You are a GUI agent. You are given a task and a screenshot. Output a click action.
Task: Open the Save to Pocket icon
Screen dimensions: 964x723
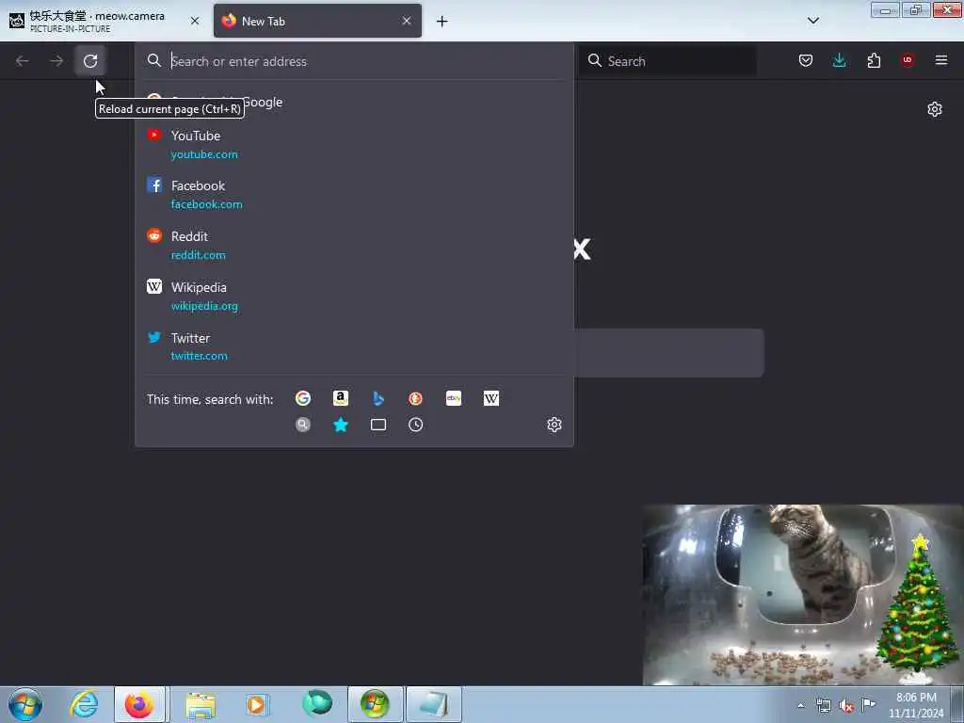(x=806, y=60)
